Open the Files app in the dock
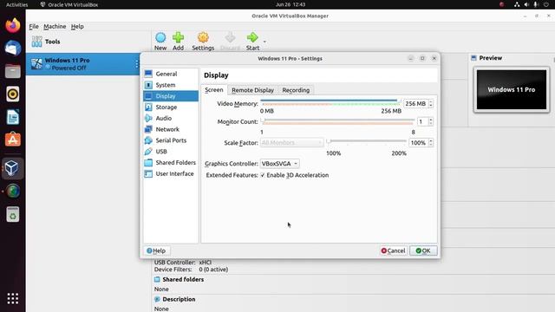The height and width of the screenshot is (312, 555). [x=13, y=71]
